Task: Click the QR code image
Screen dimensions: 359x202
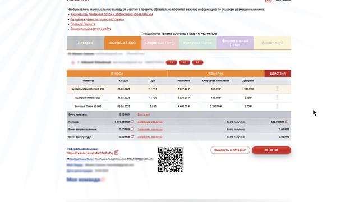Action: point(171,159)
